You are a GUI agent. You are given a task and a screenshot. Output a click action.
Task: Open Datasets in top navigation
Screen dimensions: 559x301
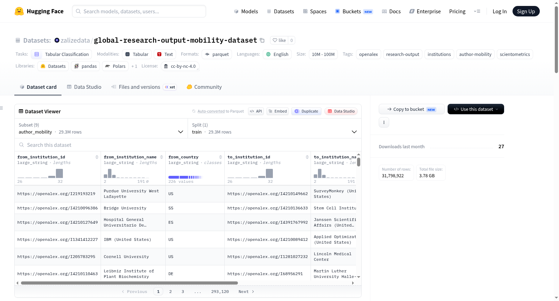[x=280, y=11]
